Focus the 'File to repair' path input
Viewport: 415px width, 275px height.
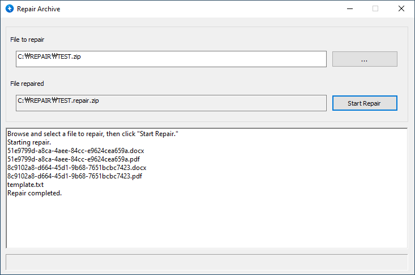(x=171, y=59)
